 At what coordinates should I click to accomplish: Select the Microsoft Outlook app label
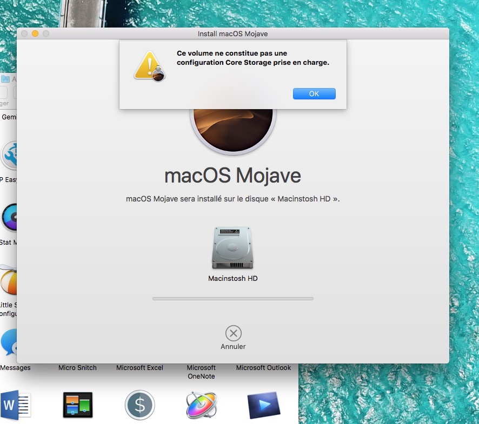[263, 367]
